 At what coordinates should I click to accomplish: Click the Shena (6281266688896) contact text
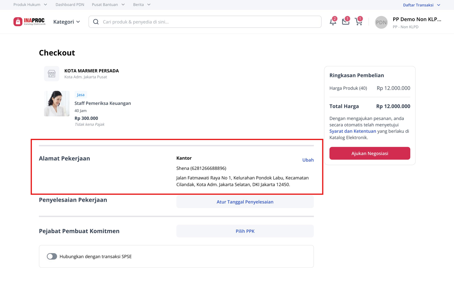point(201,168)
